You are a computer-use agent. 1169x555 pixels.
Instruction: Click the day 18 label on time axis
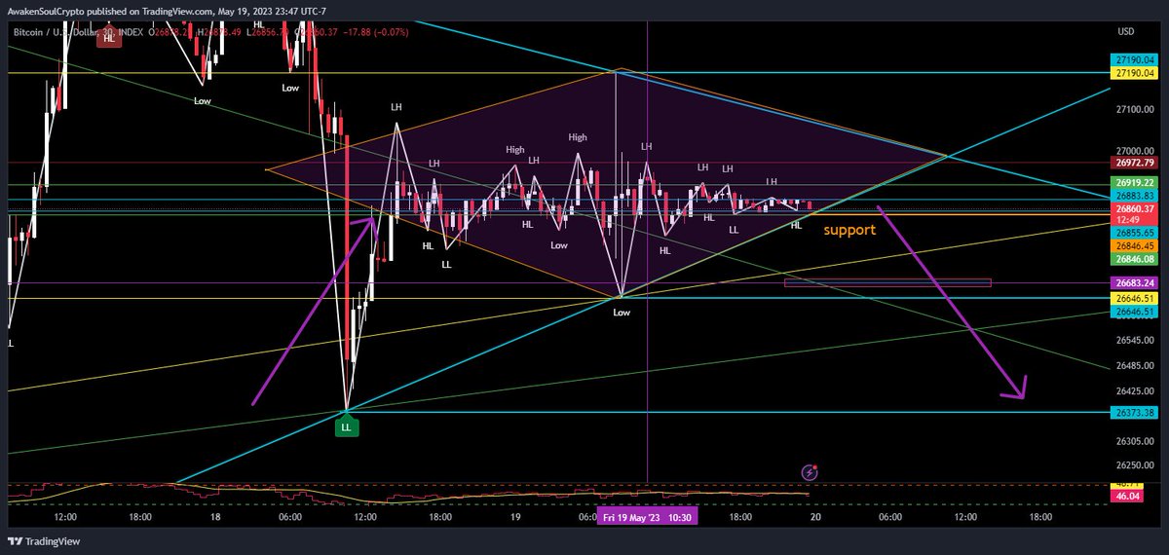(x=214, y=518)
